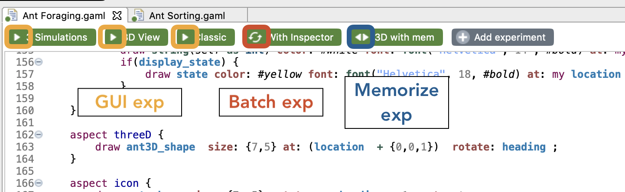Click the plus icon on Add experiment
The height and width of the screenshot is (192, 625).
pos(463,37)
